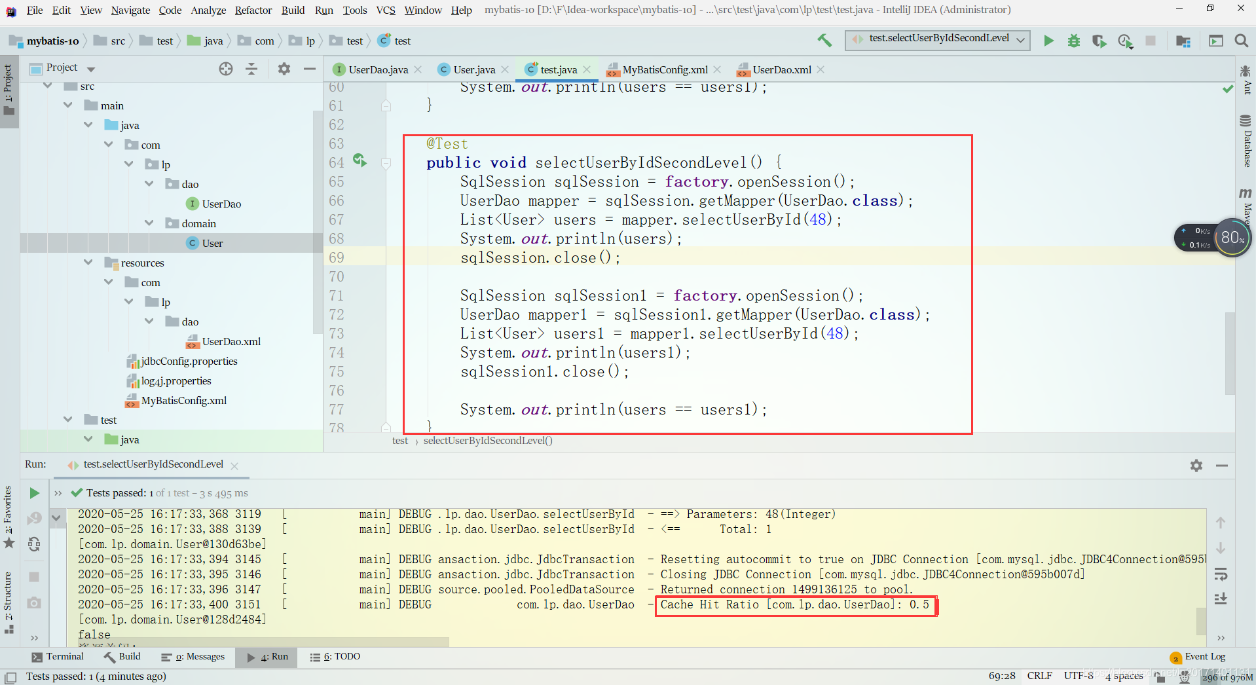
Task: Close the User.java tab
Action: coord(505,69)
